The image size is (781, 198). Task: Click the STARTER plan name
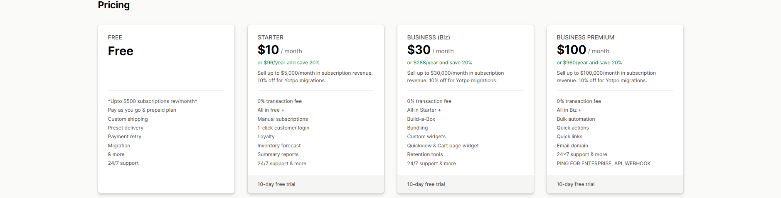270,37
